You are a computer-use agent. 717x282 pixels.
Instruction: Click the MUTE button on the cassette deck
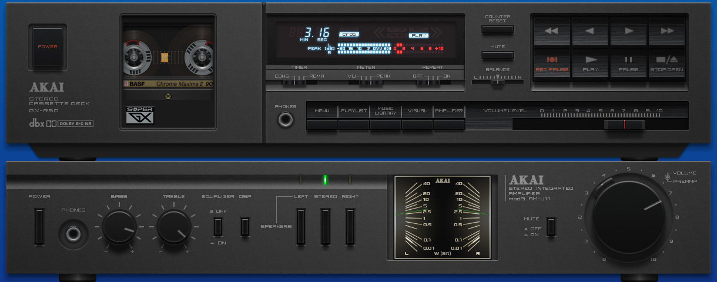(x=498, y=56)
